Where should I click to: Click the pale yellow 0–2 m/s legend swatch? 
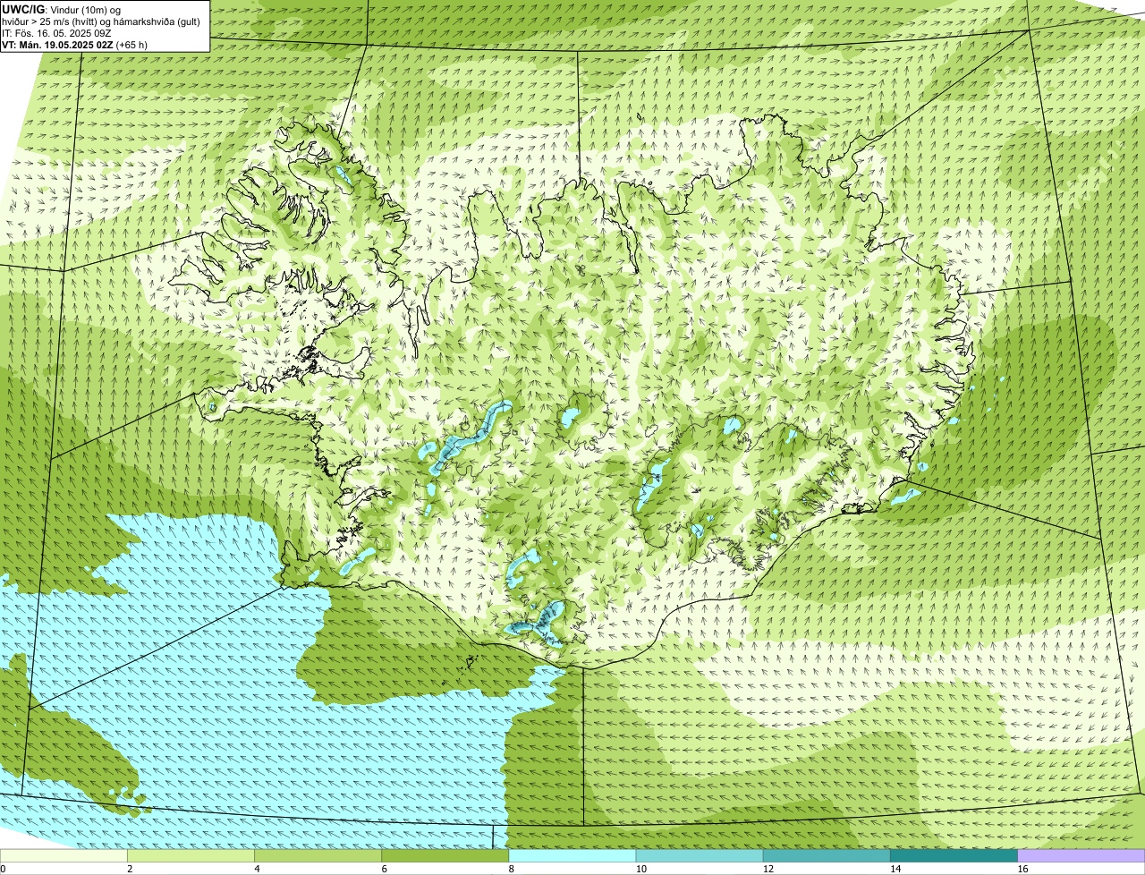tap(64, 855)
